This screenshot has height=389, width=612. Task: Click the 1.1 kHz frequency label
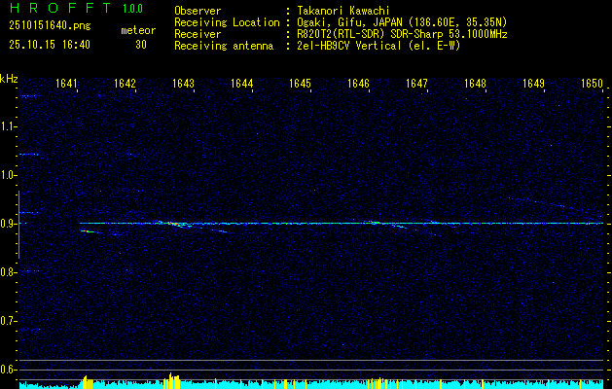click(8, 126)
